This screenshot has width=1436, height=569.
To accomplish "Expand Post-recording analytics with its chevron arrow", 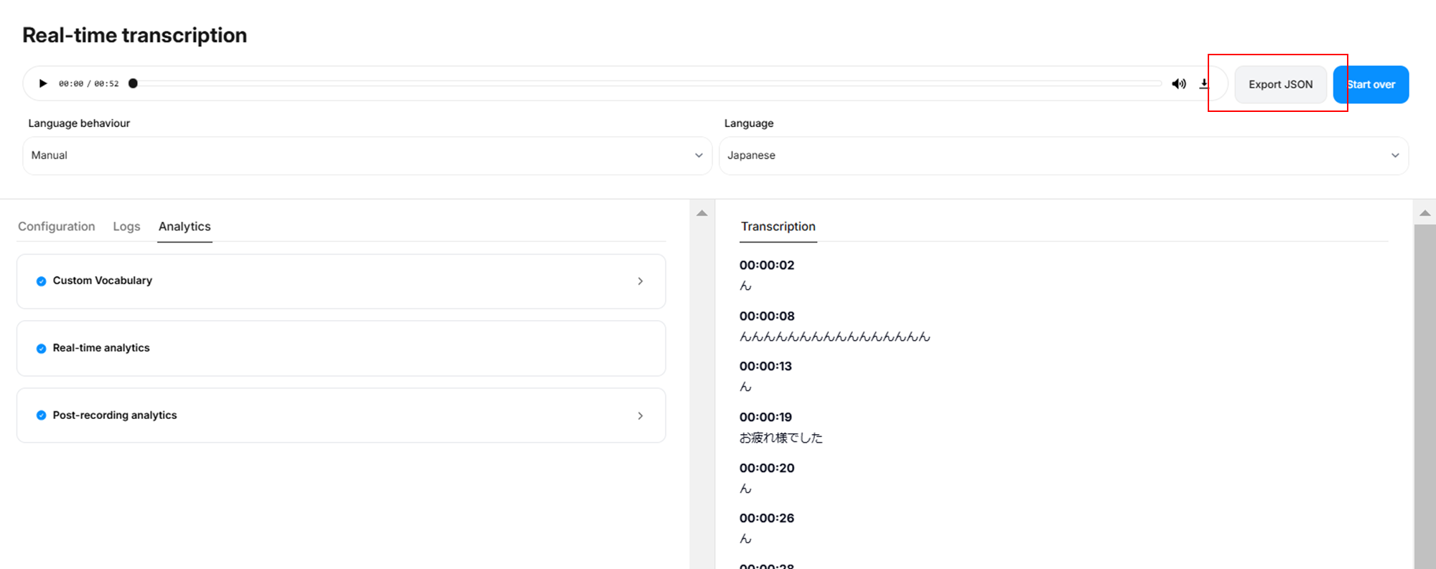I will pyautogui.click(x=640, y=416).
